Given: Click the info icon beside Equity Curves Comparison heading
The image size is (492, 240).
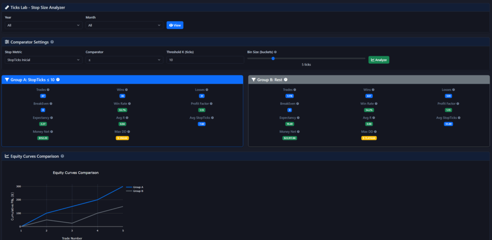Looking at the screenshot, I should (62, 156).
